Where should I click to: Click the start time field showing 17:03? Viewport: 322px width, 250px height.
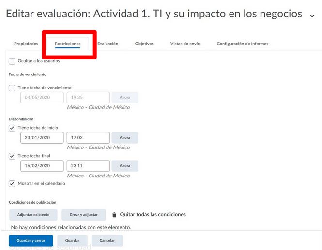(x=88, y=138)
